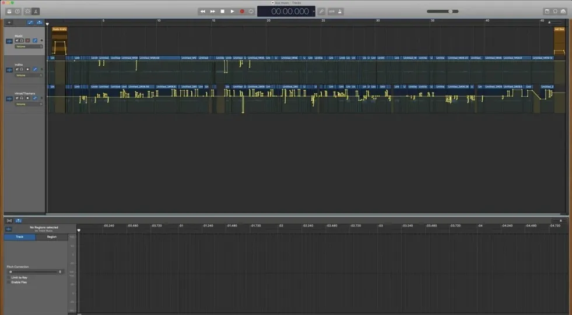Toggle show automation in track header bar
This screenshot has width=572, height=315.
[x=30, y=23]
